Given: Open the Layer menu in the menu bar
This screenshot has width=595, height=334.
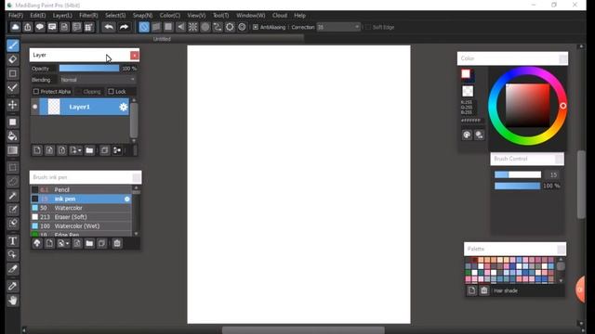Looking at the screenshot, I should coord(62,15).
